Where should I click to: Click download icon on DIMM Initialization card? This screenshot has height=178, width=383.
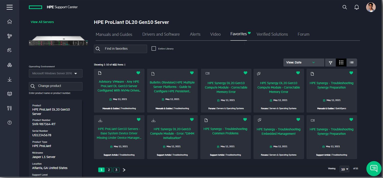(x=153, y=120)
